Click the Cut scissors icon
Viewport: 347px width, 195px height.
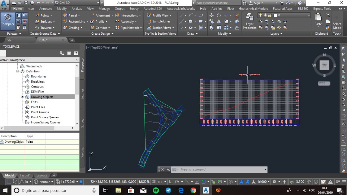tap(328, 15)
